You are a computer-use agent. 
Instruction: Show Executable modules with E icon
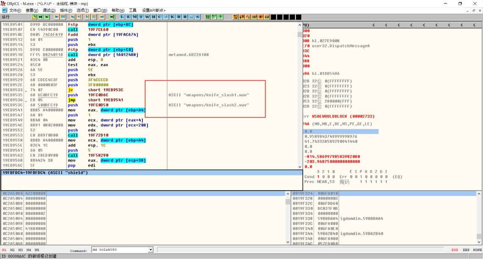coord(128,17)
